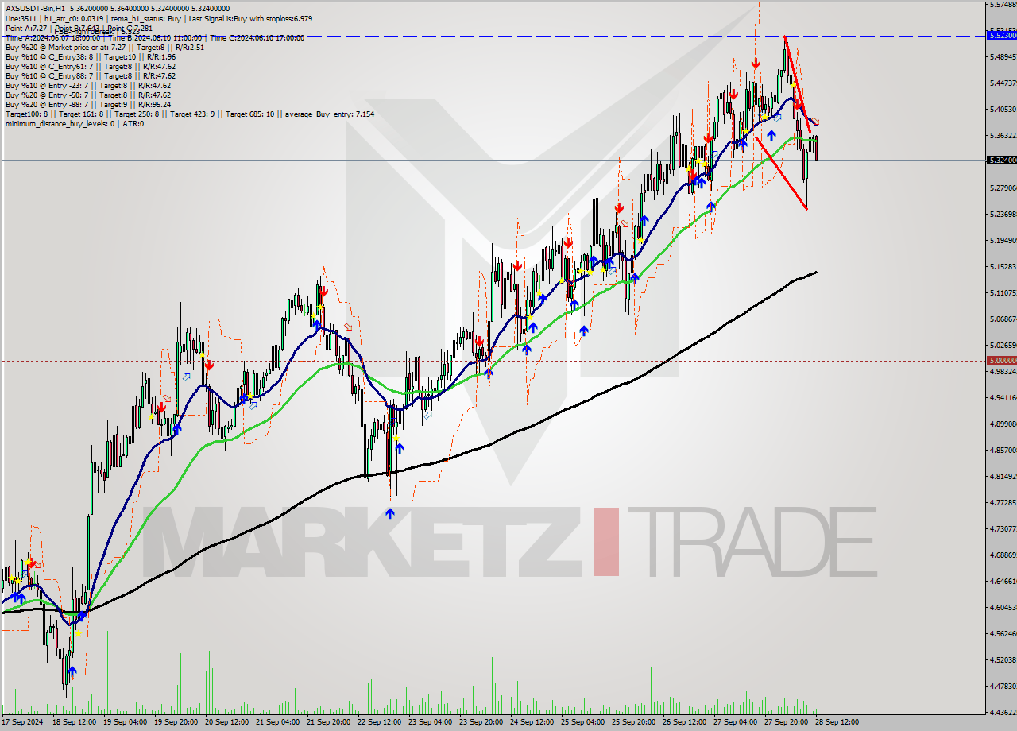Click the 4.60453 price axis label
The image size is (1017, 731).
point(1003,607)
